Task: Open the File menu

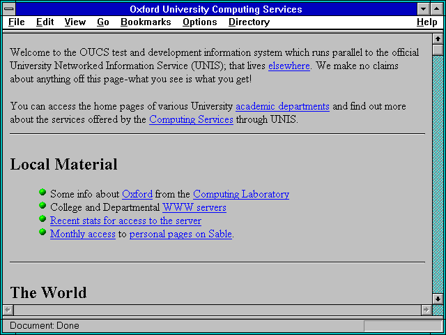Action: tap(17, 22)
